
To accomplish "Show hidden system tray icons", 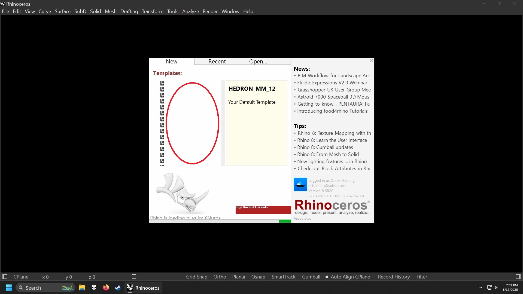I will 481,287.
